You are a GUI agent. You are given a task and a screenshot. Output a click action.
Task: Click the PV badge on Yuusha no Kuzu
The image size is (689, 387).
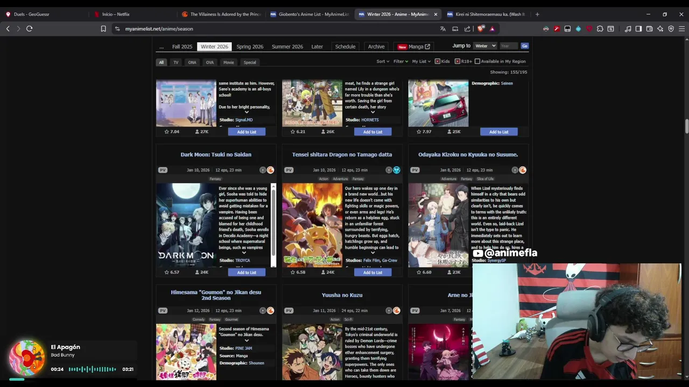tap(289, 311)
